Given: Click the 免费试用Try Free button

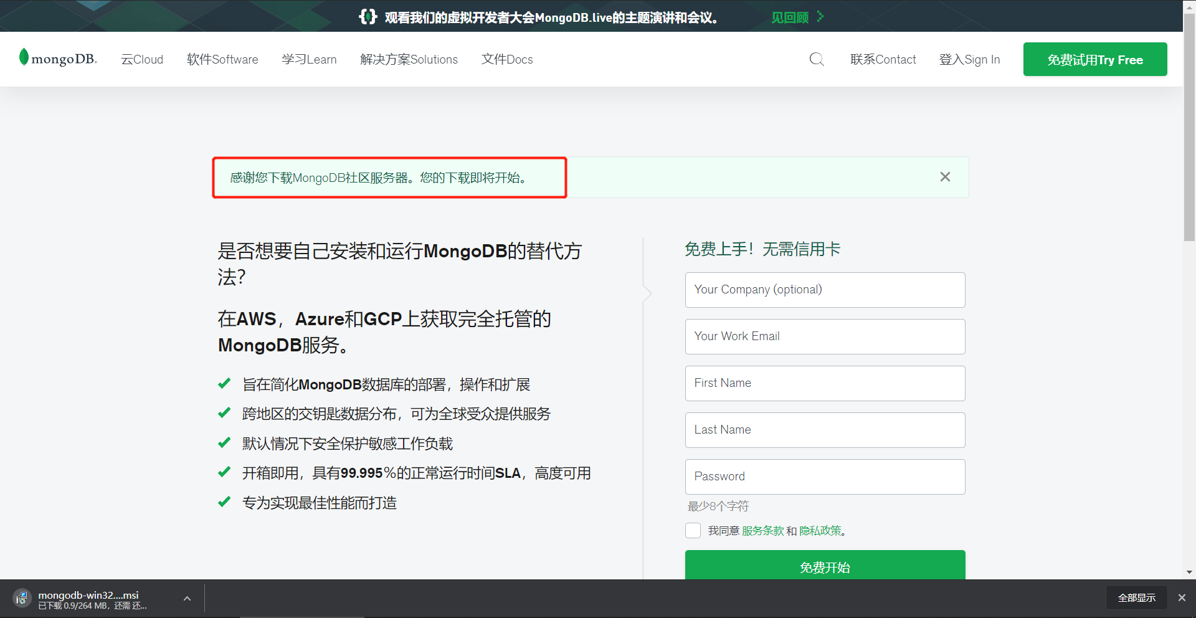Looking at the screenshot, I should pyautogui.click(x=1095, y=59).
